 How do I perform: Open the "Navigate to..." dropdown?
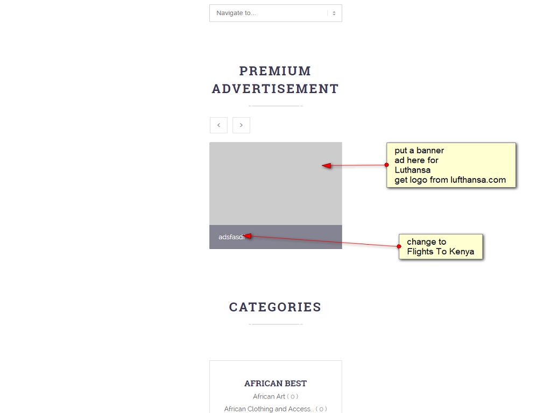pos(269,13)
